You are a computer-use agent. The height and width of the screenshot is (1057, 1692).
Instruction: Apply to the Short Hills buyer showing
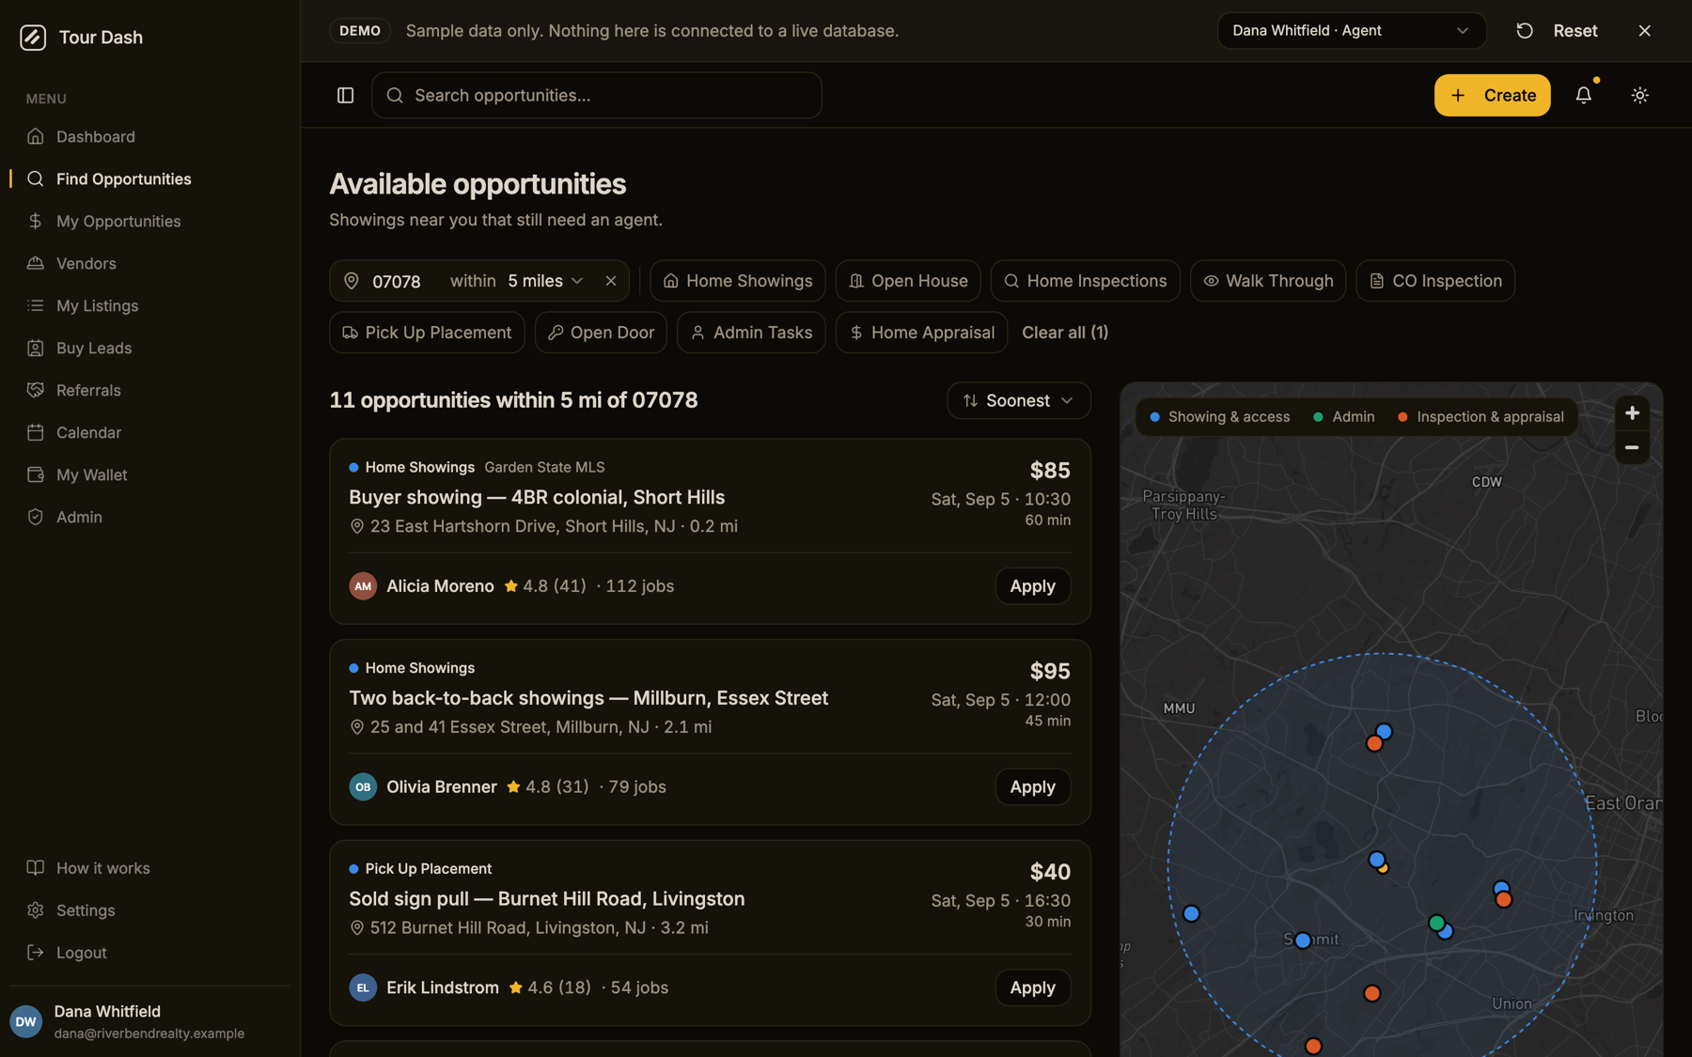point(1032,586)
